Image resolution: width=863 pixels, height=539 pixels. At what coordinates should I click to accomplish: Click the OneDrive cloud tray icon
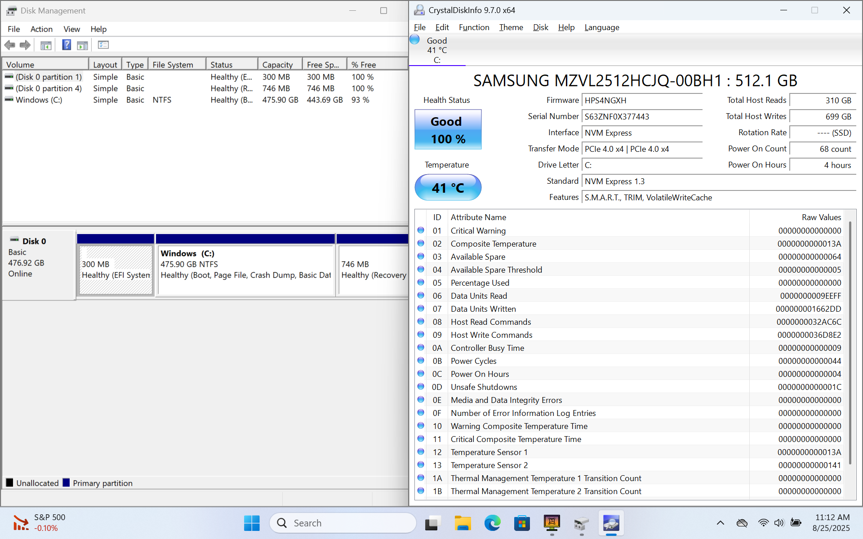(742, 523)
